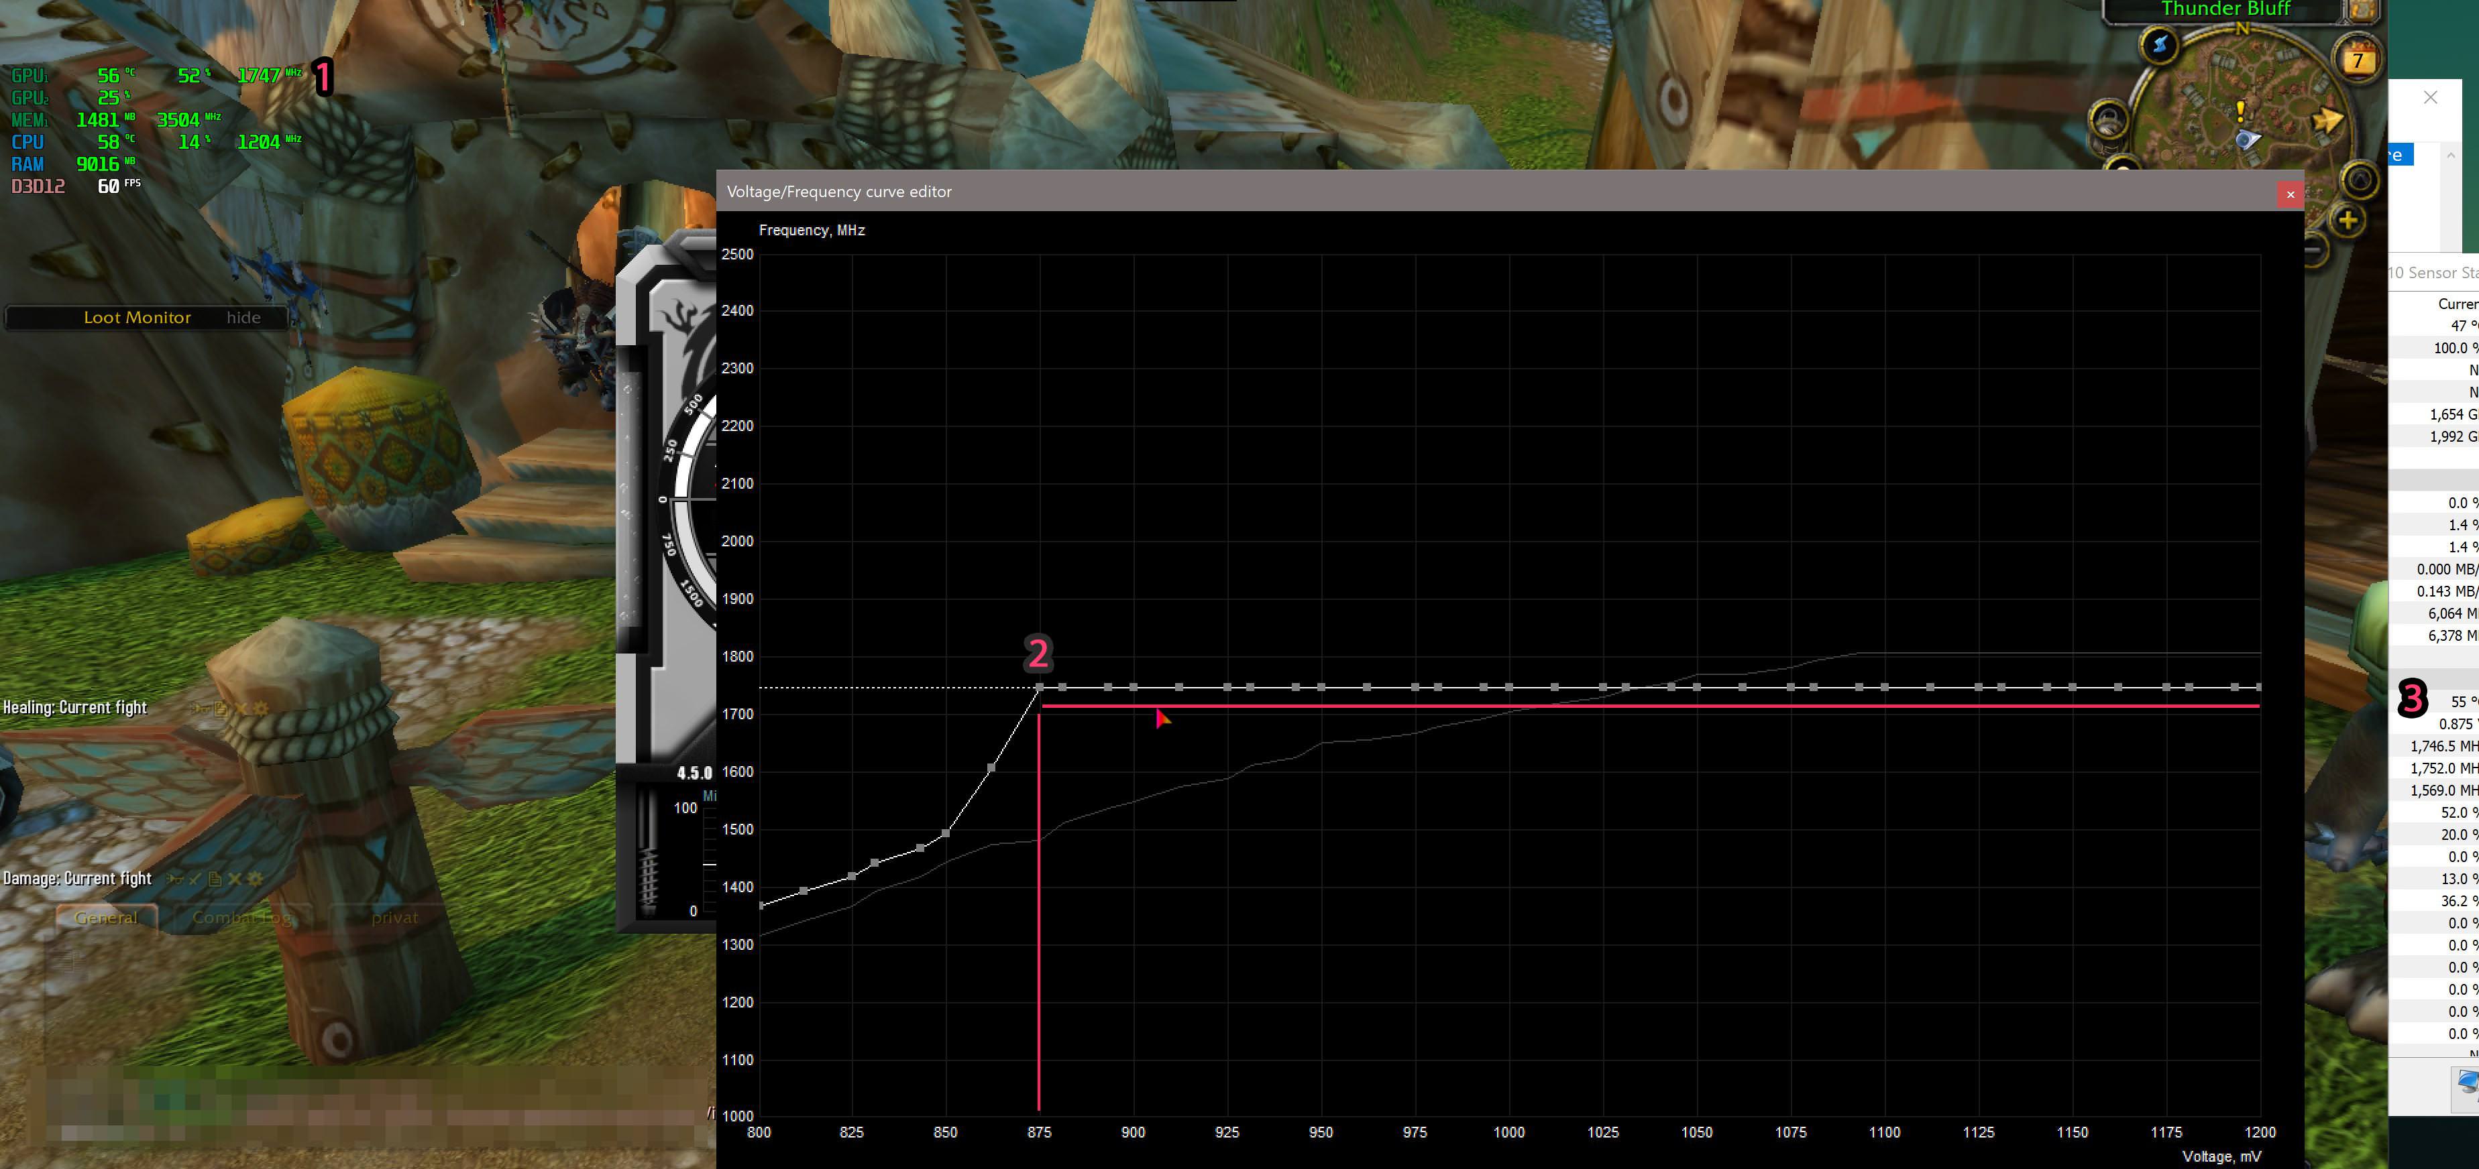This screenshot has width=2479, height=1169.
Task: Reset the Damage meter with X icon
Action: tap(235, 879)
